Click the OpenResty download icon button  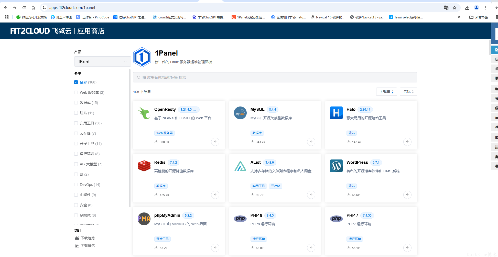[x=215, y=142]
